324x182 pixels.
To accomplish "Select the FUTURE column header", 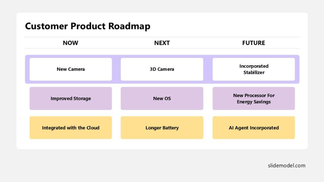I will (254, 43).
